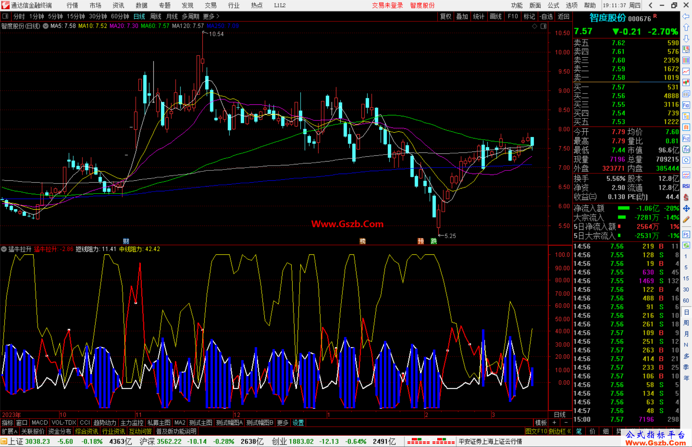The height and width of the screenshot is (447, 692).
Task: Open the intraday line chart icon in the sidebar
Action: pyautogui.click(x=686, y=72)
